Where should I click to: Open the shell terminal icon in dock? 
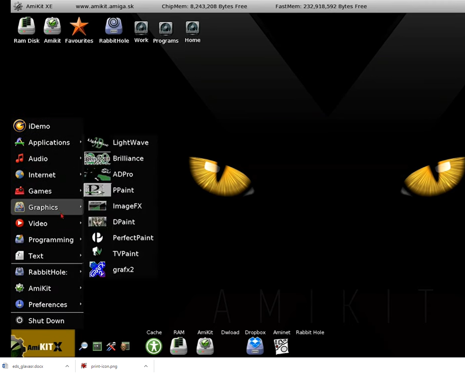tap(97, 346)
